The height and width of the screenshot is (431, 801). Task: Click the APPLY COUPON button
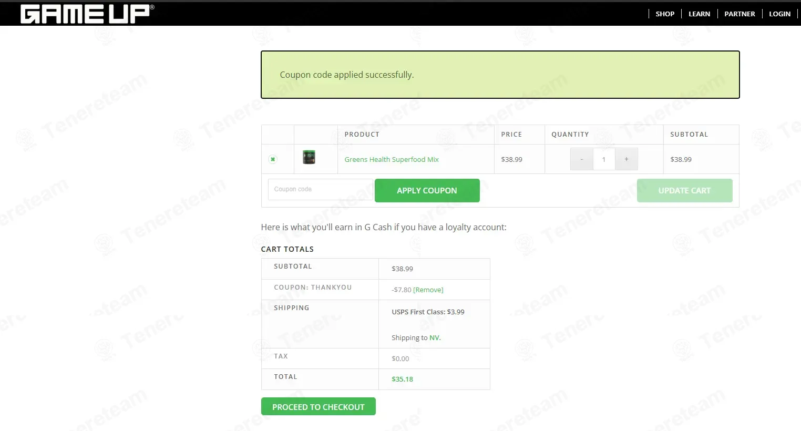(x=427, y=190)
